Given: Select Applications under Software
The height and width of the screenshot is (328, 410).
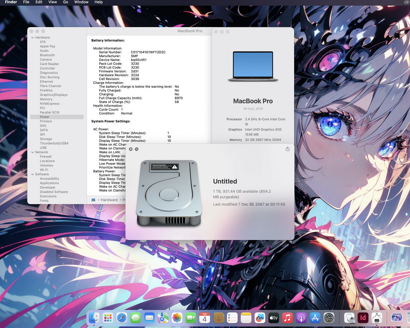Looking at the screenshot, I should click(49, 183).
